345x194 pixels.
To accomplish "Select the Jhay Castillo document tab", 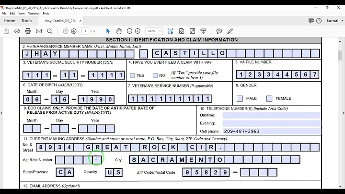I will pyautogui.click(x=61, y=21).
